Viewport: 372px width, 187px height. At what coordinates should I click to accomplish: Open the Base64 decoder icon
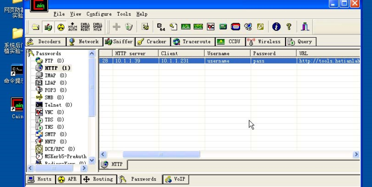(161, 27)
